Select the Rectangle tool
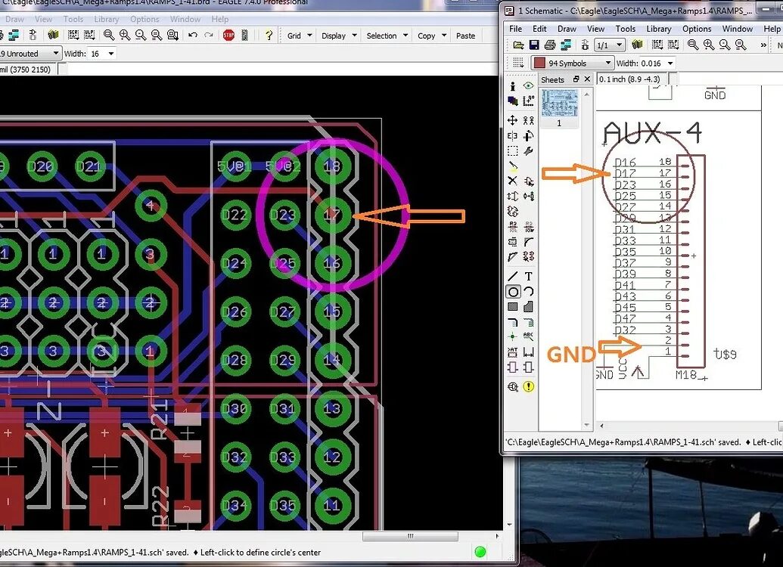The width and height of the screenshot is (783, 567). [512, 306]
